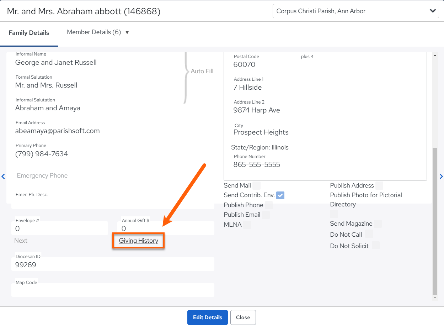Click Informal Name George and Janet Russell
The width and height of the screenshot is (444, 326).
pyautogui.click(x=56, y=63)
